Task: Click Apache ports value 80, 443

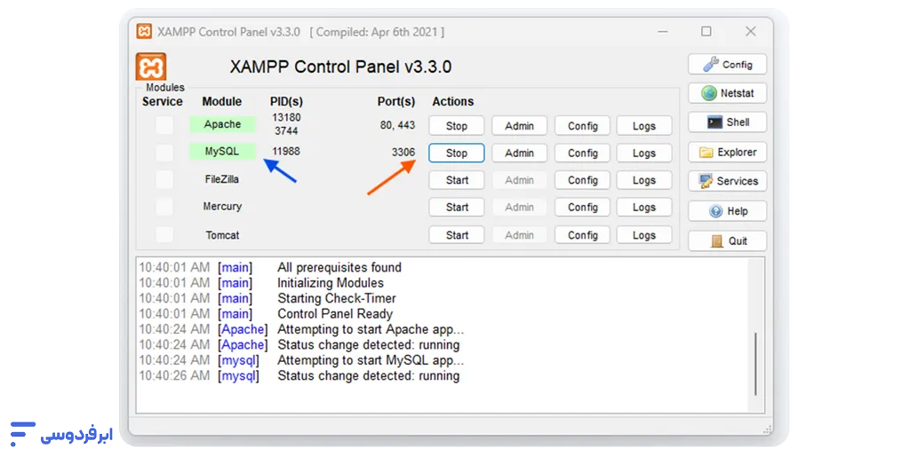Action: pos(397,124)
